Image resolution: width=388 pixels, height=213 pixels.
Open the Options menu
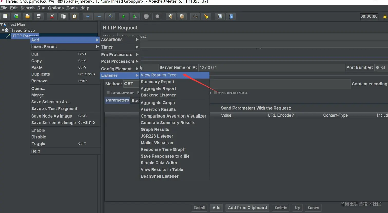(x=56, y=8)
